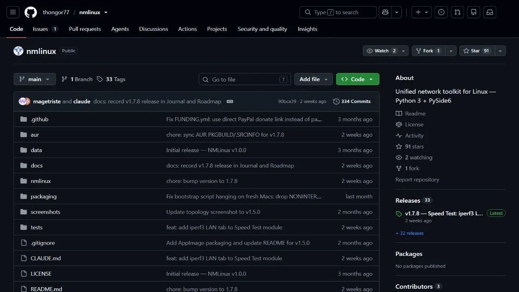519x292 pixels.
Task: Click the commit history clock icon
Action: (x=336, y=101)
